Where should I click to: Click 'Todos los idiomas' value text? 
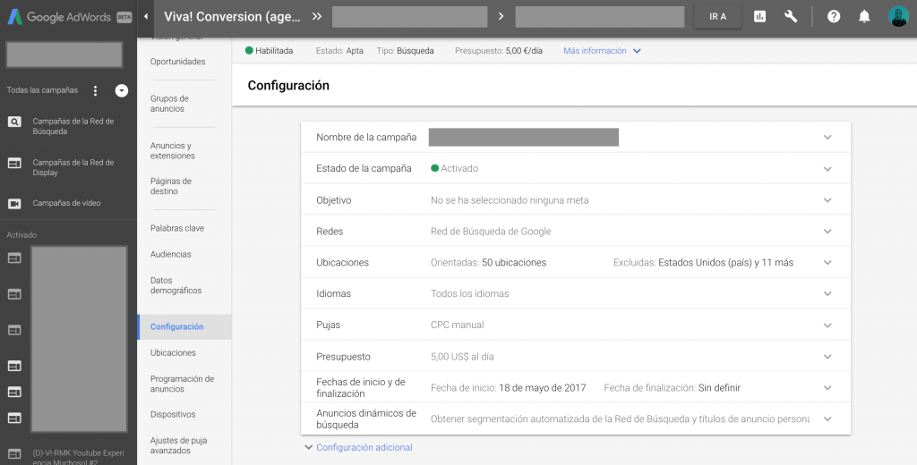[469, 294]
